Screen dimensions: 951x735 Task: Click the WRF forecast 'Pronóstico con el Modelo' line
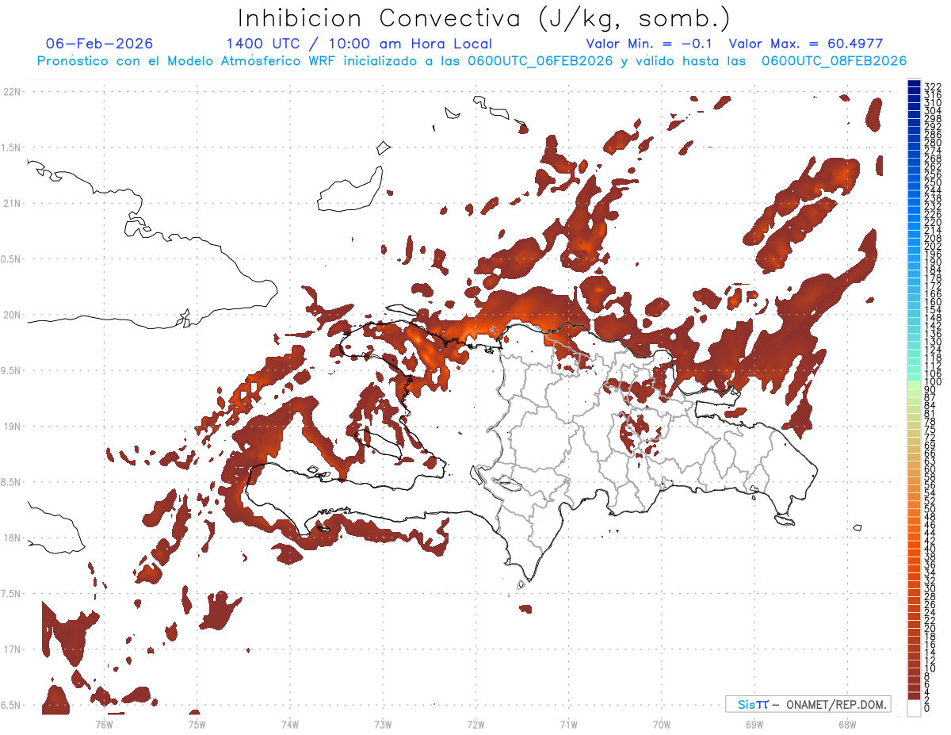tap(472, 61)
